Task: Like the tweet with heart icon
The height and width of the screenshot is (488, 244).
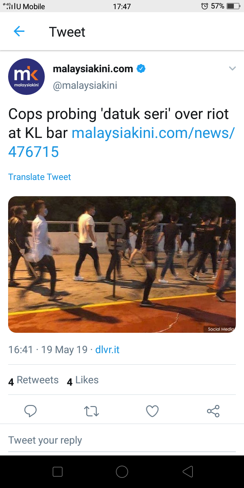Action: click(152, 411)
